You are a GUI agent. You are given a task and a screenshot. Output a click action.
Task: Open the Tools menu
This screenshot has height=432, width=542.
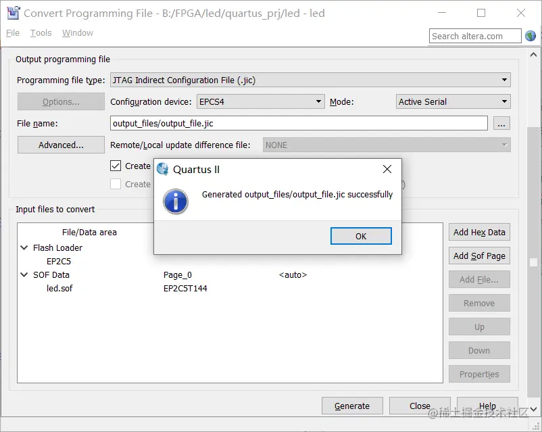click(41, 33)
